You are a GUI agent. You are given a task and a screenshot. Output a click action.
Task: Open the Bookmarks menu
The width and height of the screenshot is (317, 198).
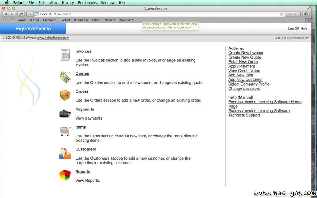(87, 3)
